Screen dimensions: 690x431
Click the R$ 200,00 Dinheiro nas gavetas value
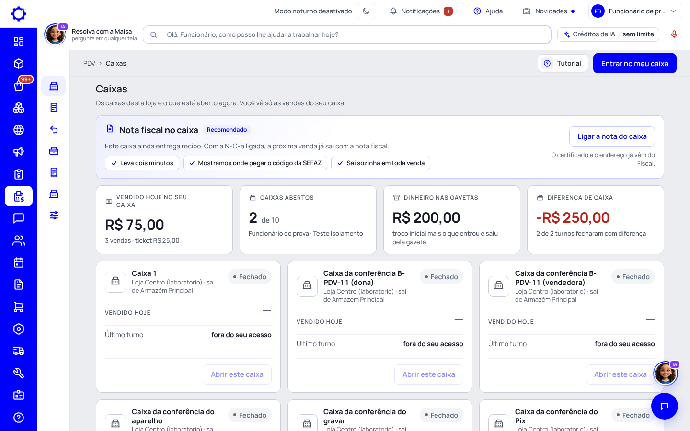point(426,218)
